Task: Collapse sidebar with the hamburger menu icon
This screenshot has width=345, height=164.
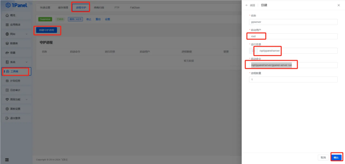Action: (x=7, y=159)
